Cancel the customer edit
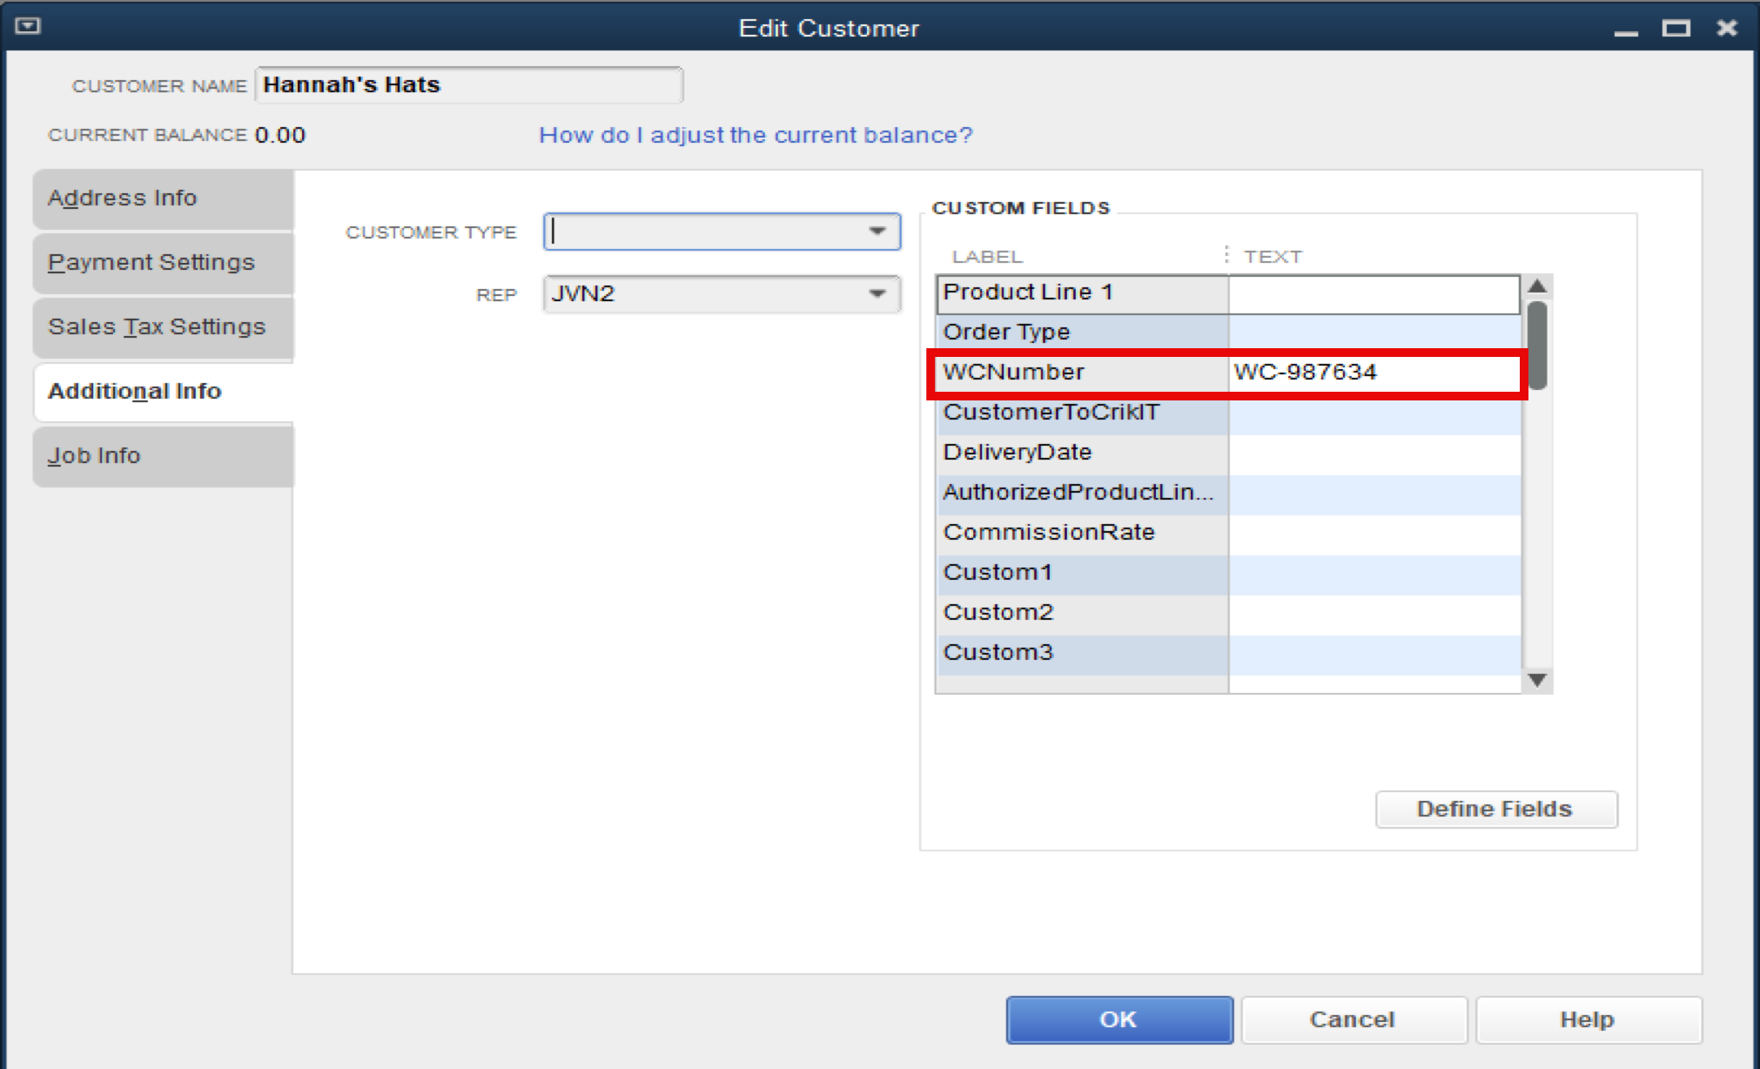This screenshot has height=1069, width=1760. pos(1353,1019)
